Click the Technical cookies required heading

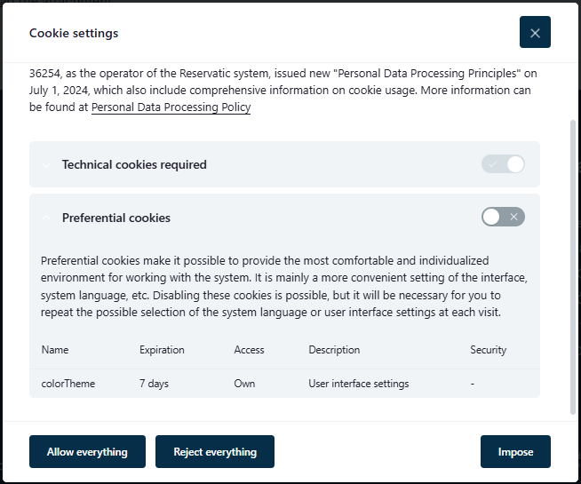tap(134, 164)
